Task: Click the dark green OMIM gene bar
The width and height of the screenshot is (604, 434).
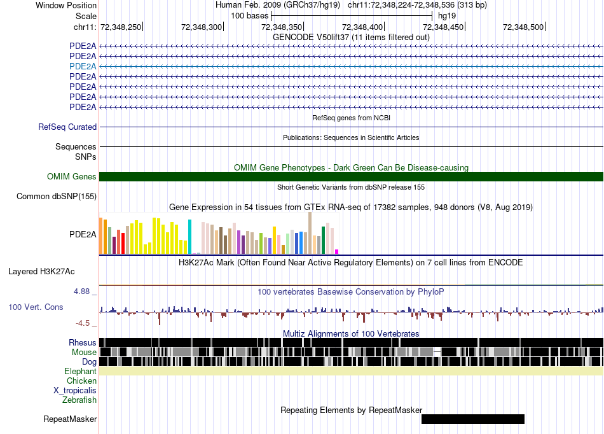Action: tap(351, 176)
